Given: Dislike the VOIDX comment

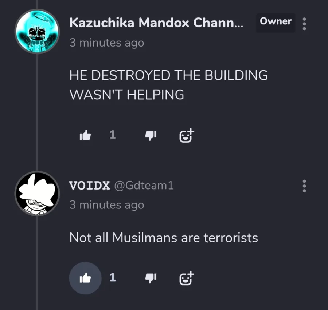Looking at the screenshot, I should (x=151, y=278).
